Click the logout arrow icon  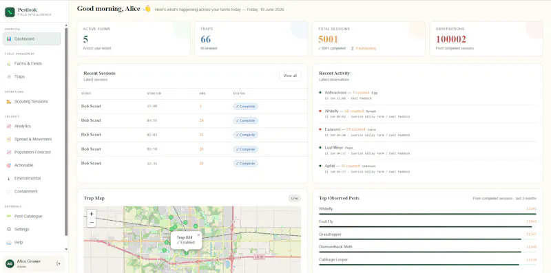tap(59, 263)
